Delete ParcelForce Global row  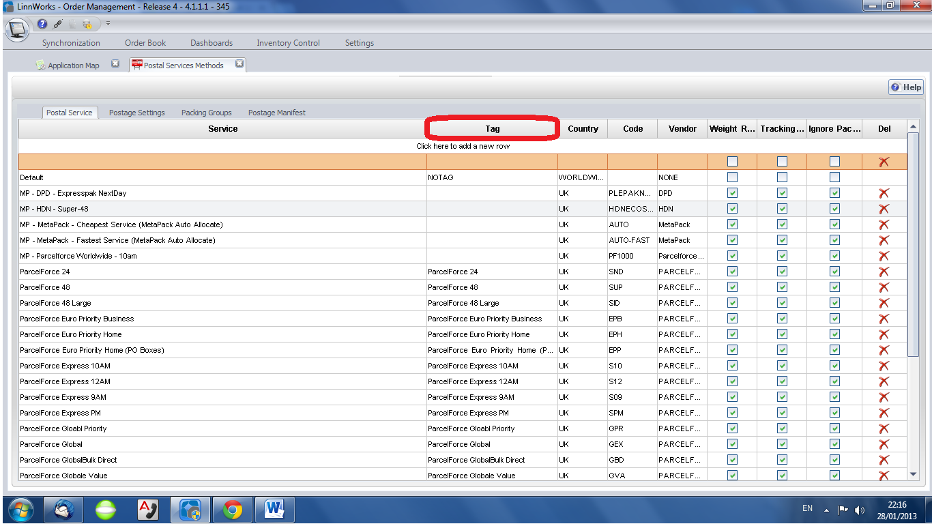pos(884,444)
